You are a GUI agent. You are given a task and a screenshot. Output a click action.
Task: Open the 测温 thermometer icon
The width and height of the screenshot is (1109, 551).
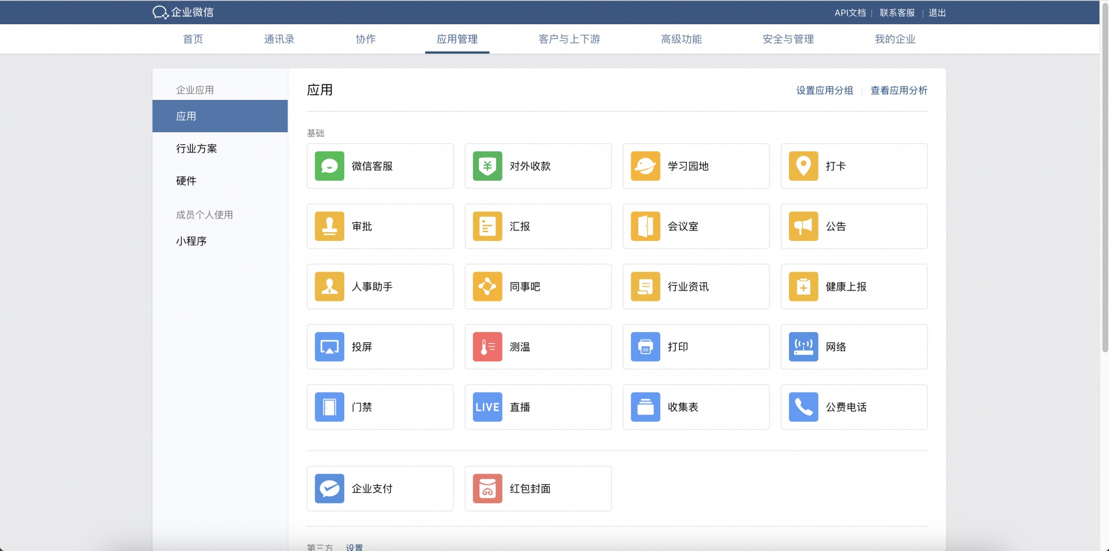487,347
